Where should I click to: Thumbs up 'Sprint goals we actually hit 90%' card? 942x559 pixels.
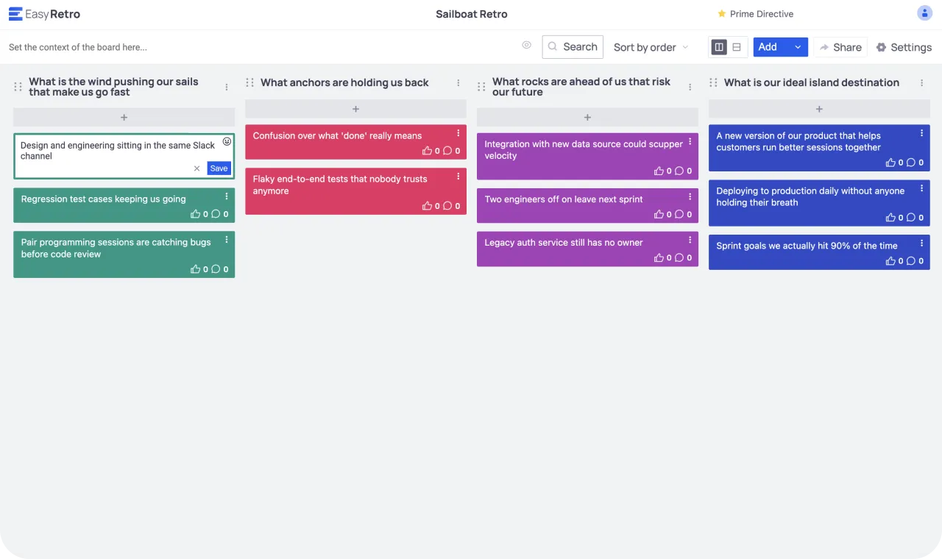pos(891,261)
